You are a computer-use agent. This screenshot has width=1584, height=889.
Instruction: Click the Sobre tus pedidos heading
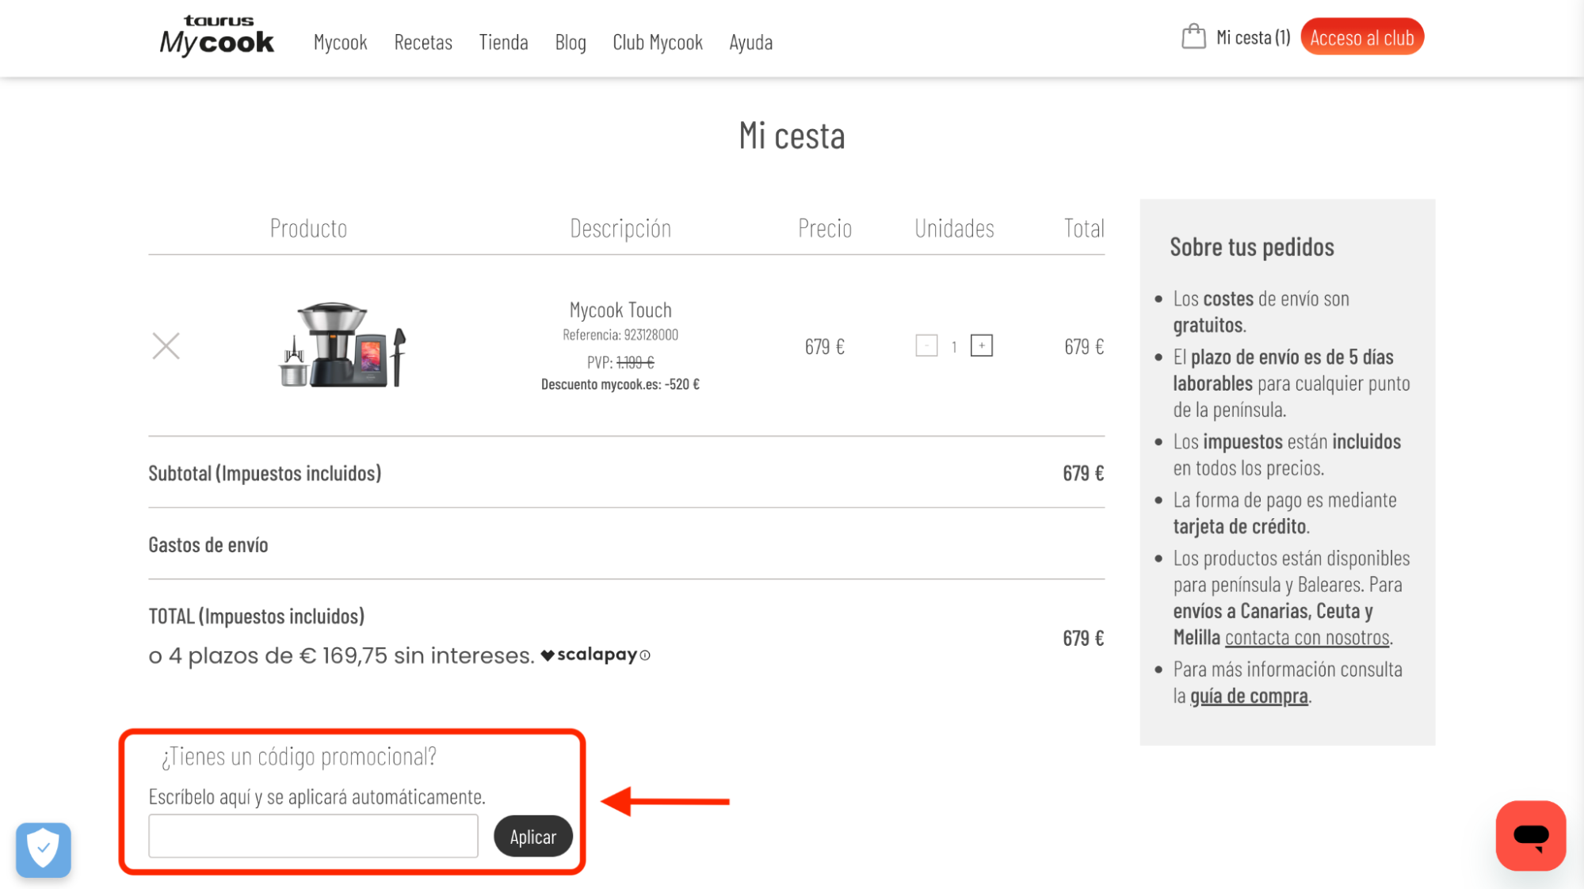pos(1252,247)
